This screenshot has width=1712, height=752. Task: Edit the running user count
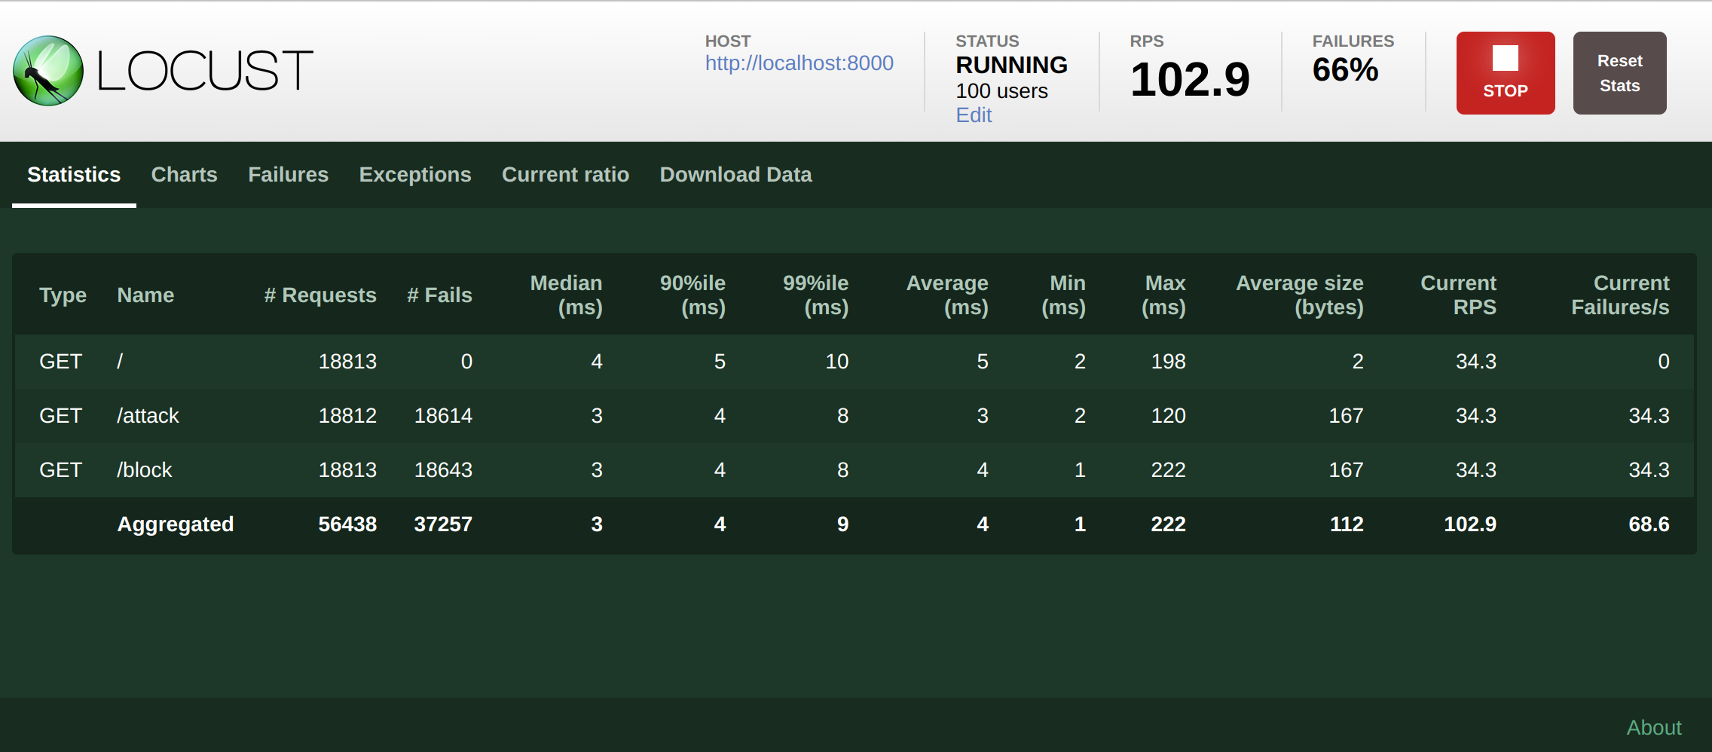(x=974, y=115)
